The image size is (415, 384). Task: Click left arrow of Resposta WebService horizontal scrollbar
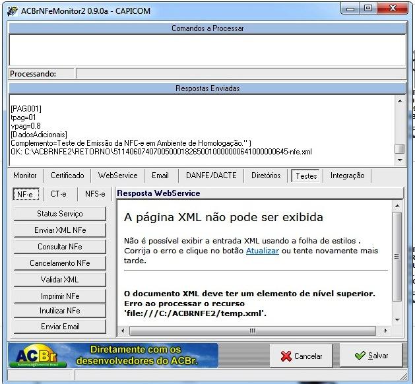click(123, 331)
